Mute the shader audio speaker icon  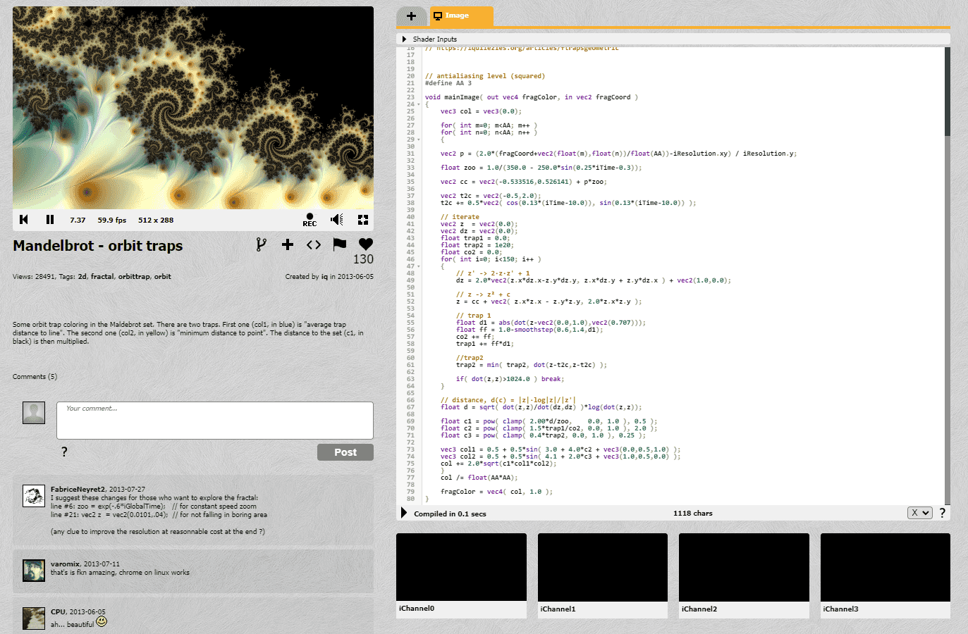pyautogui.click(x=336, y=219)
